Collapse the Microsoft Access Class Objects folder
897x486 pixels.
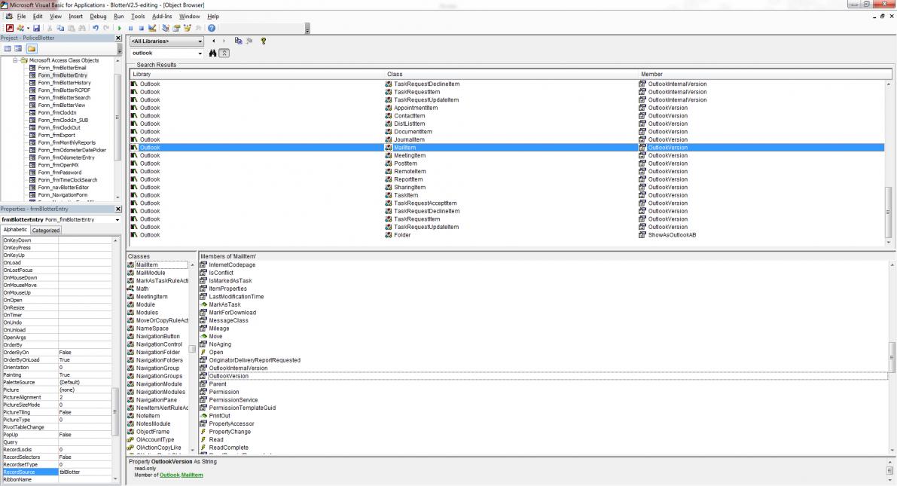[x=16, y=60]
